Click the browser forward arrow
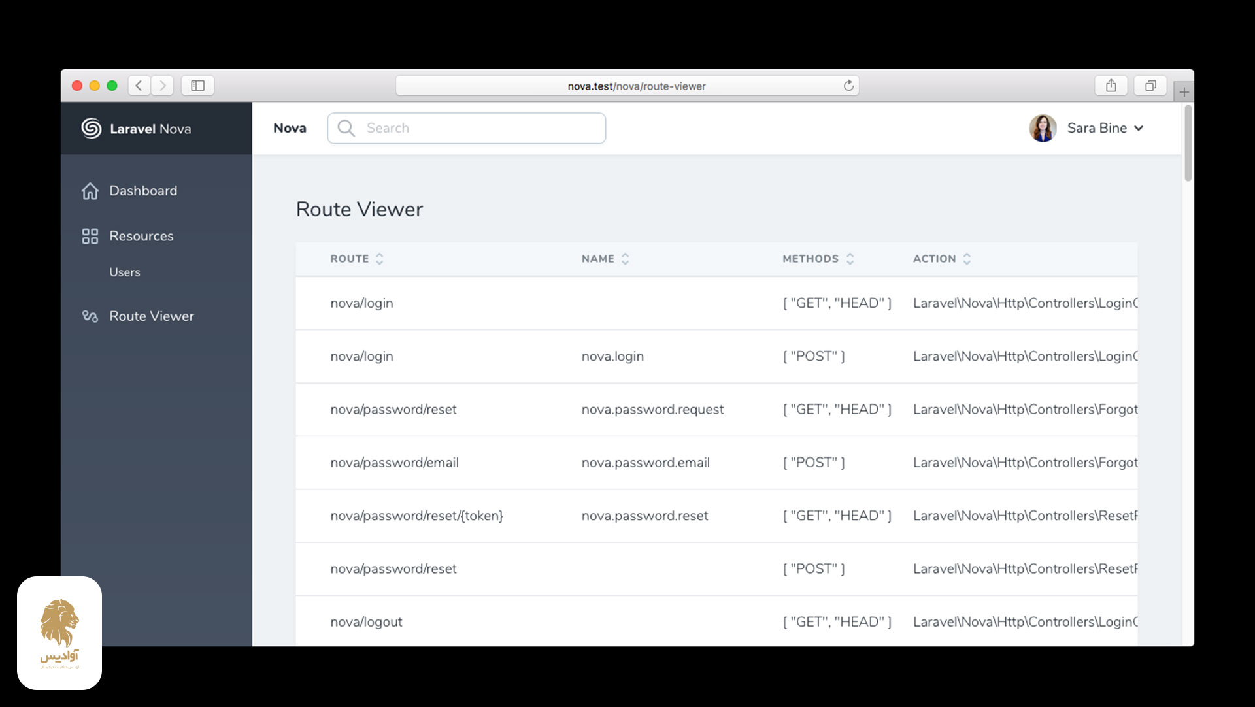 click(163, 86)
